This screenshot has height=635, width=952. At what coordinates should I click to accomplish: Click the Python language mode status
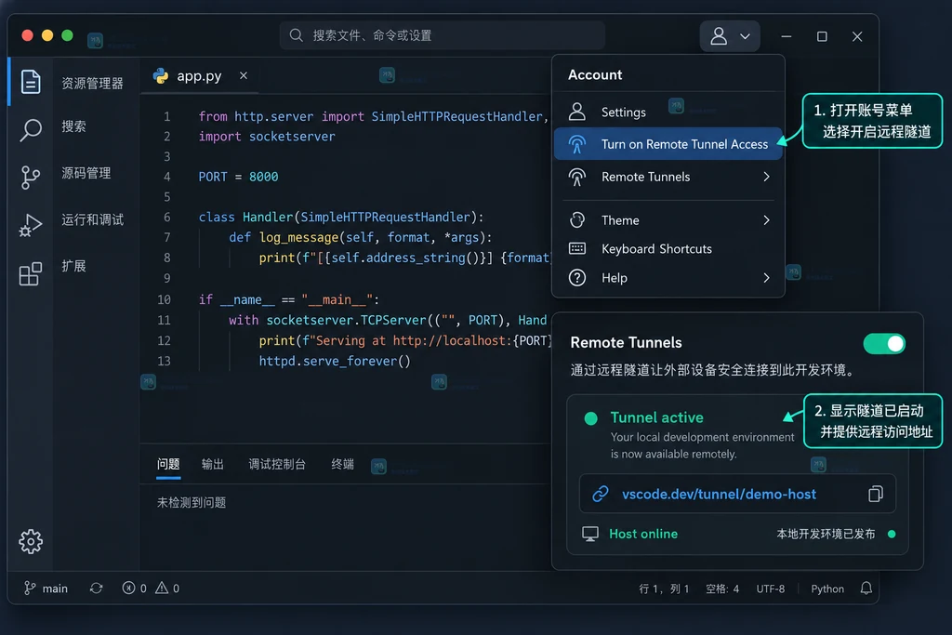pos(826,589)
